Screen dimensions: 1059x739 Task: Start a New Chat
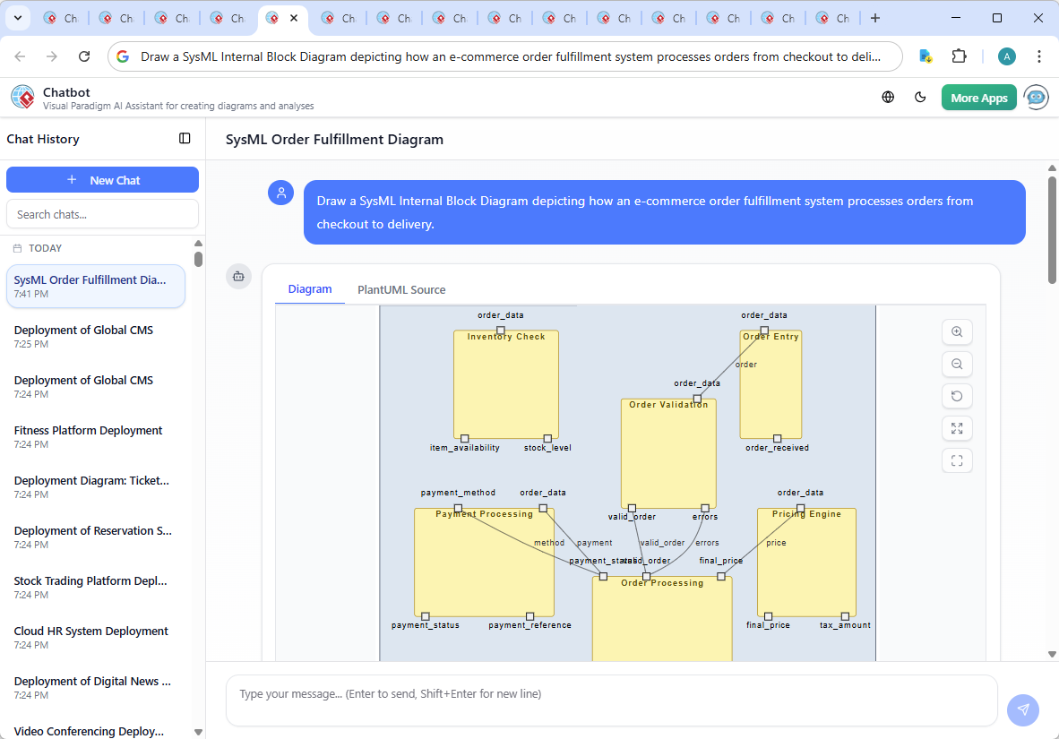(x=102, y=179)
